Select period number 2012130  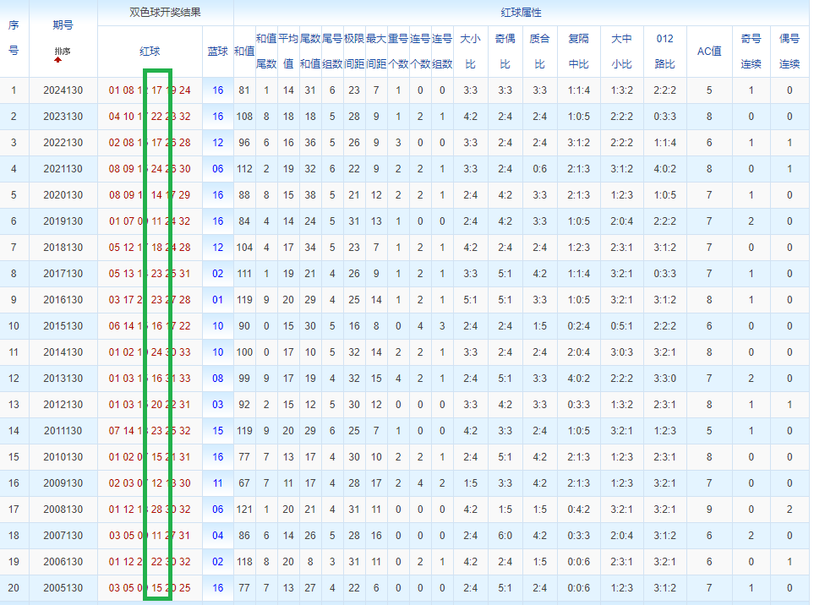(x=63, y=405)
